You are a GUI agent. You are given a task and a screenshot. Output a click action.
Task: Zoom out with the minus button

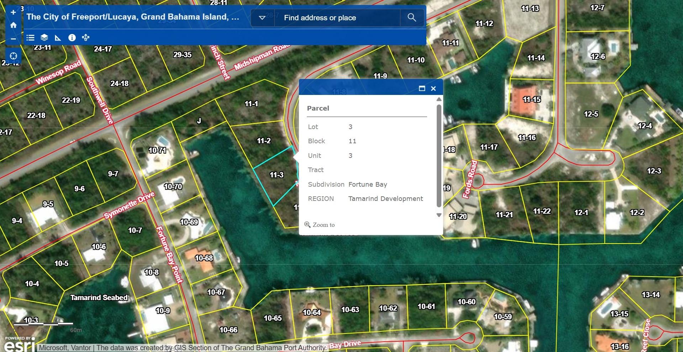coord(13,38)
